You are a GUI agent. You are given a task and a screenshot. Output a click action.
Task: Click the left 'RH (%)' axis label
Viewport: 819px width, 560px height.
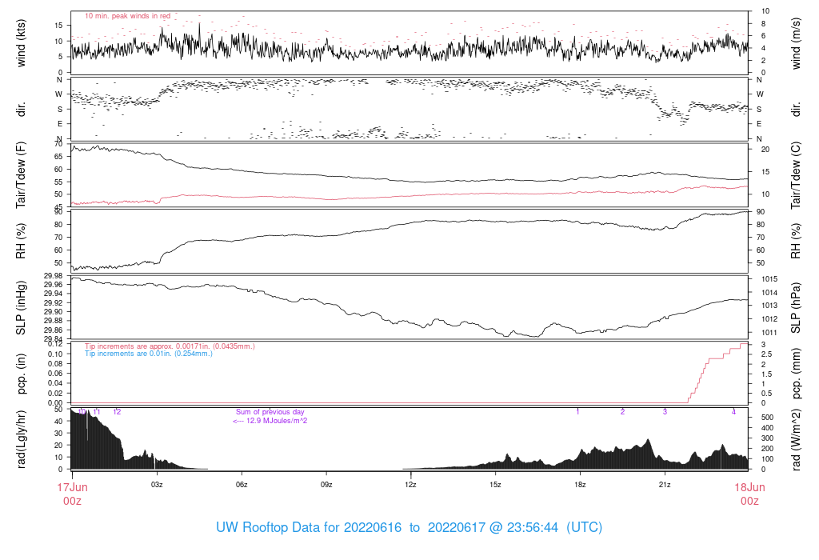pyautogui.click(x=21, y=241)
